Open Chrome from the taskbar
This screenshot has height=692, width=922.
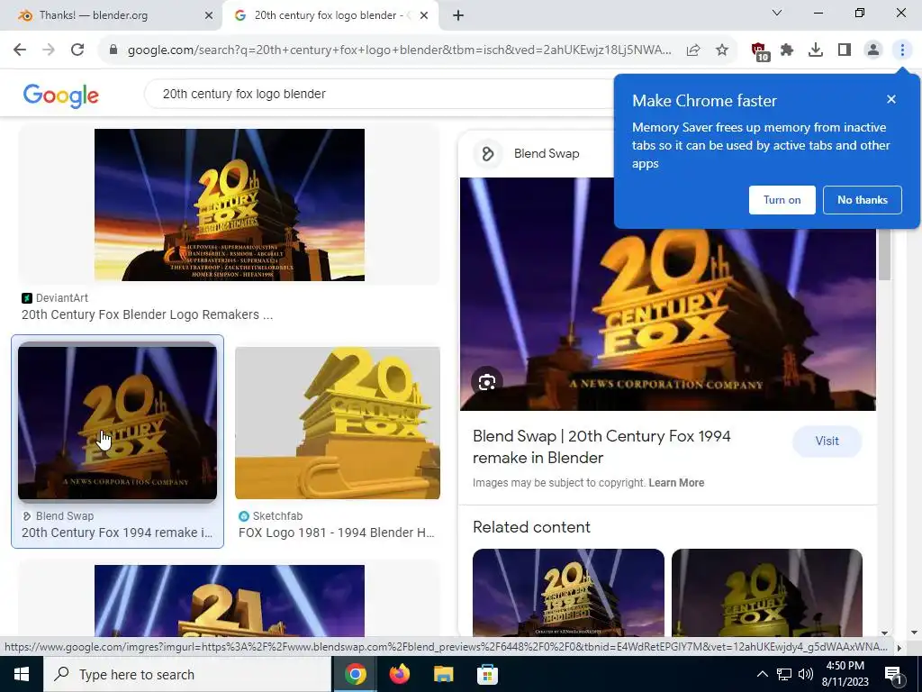click(355, 674)
